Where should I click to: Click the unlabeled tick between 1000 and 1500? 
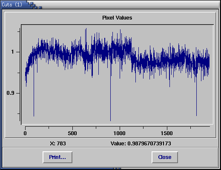(x=143, y=127)
